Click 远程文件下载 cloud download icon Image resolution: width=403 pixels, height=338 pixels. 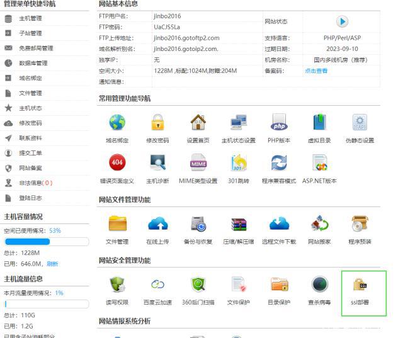(279, 223)
